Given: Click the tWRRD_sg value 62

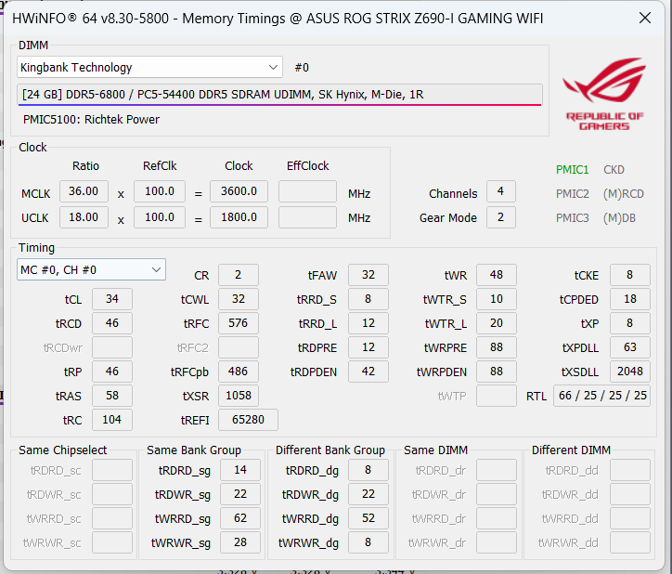Looking at the screenshot, I should [x=240, y=518].
